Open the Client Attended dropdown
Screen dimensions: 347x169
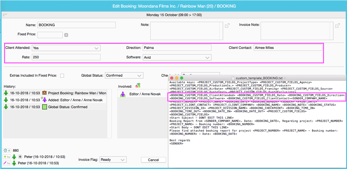click(x=66, y=48)
